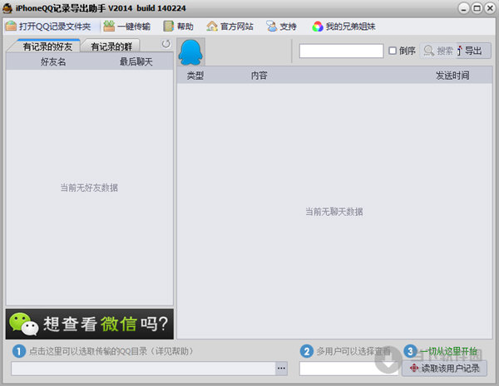Focus the search keyword input field
Viewport: 499px width, 386px height.
(341, 51)
